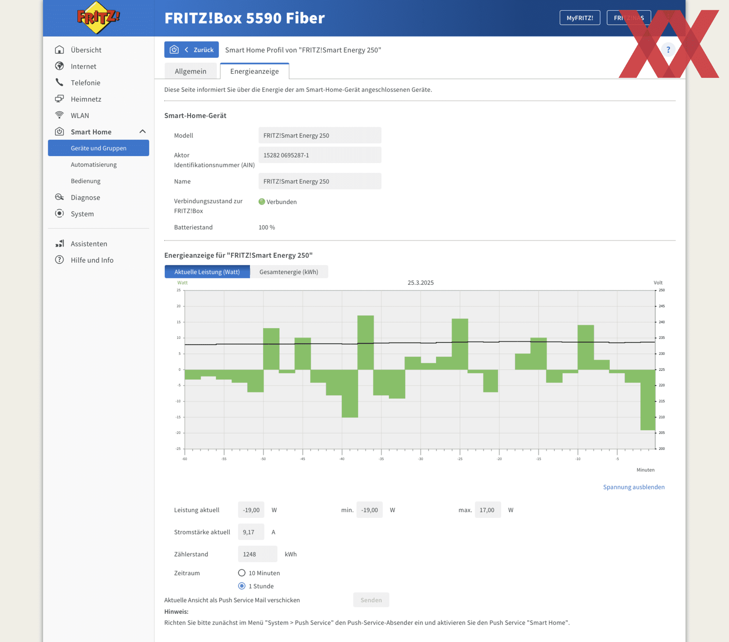Click the FRITZ! logo
Screen dimensions: 729x642
coord(98,17)
